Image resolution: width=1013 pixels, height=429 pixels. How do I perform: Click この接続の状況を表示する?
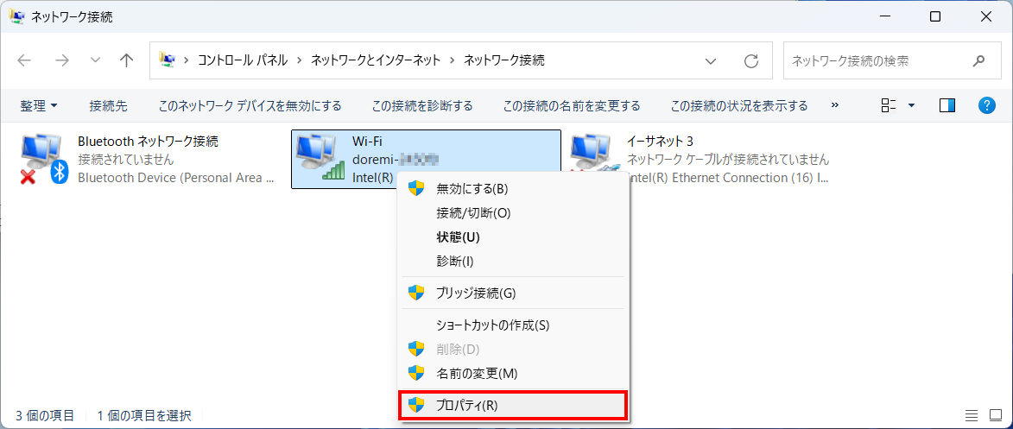click(x=739, y=105)
